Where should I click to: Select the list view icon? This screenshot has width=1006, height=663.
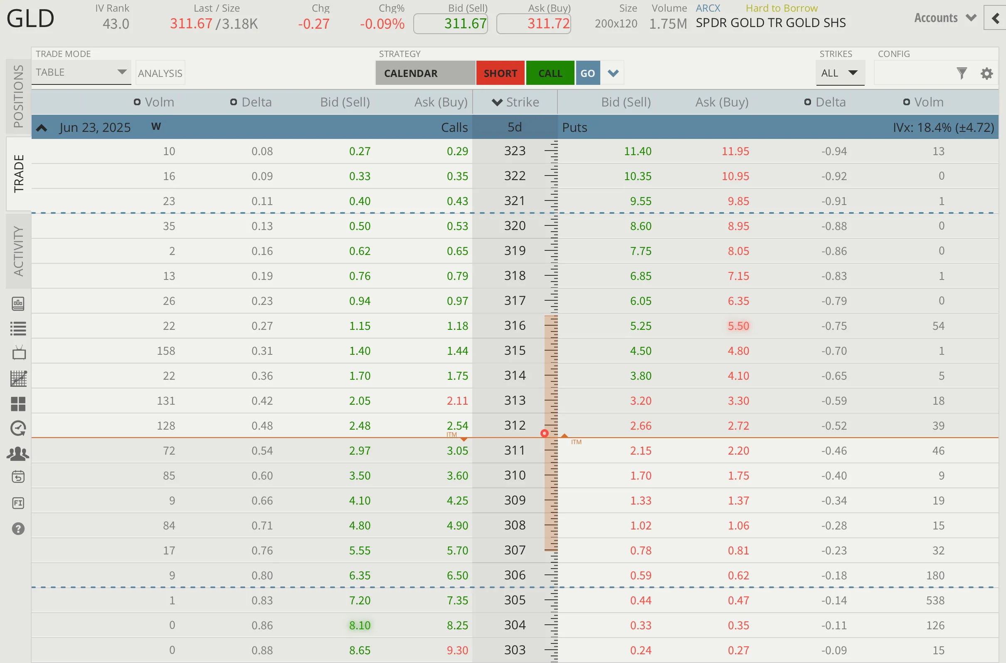point(18,329)
